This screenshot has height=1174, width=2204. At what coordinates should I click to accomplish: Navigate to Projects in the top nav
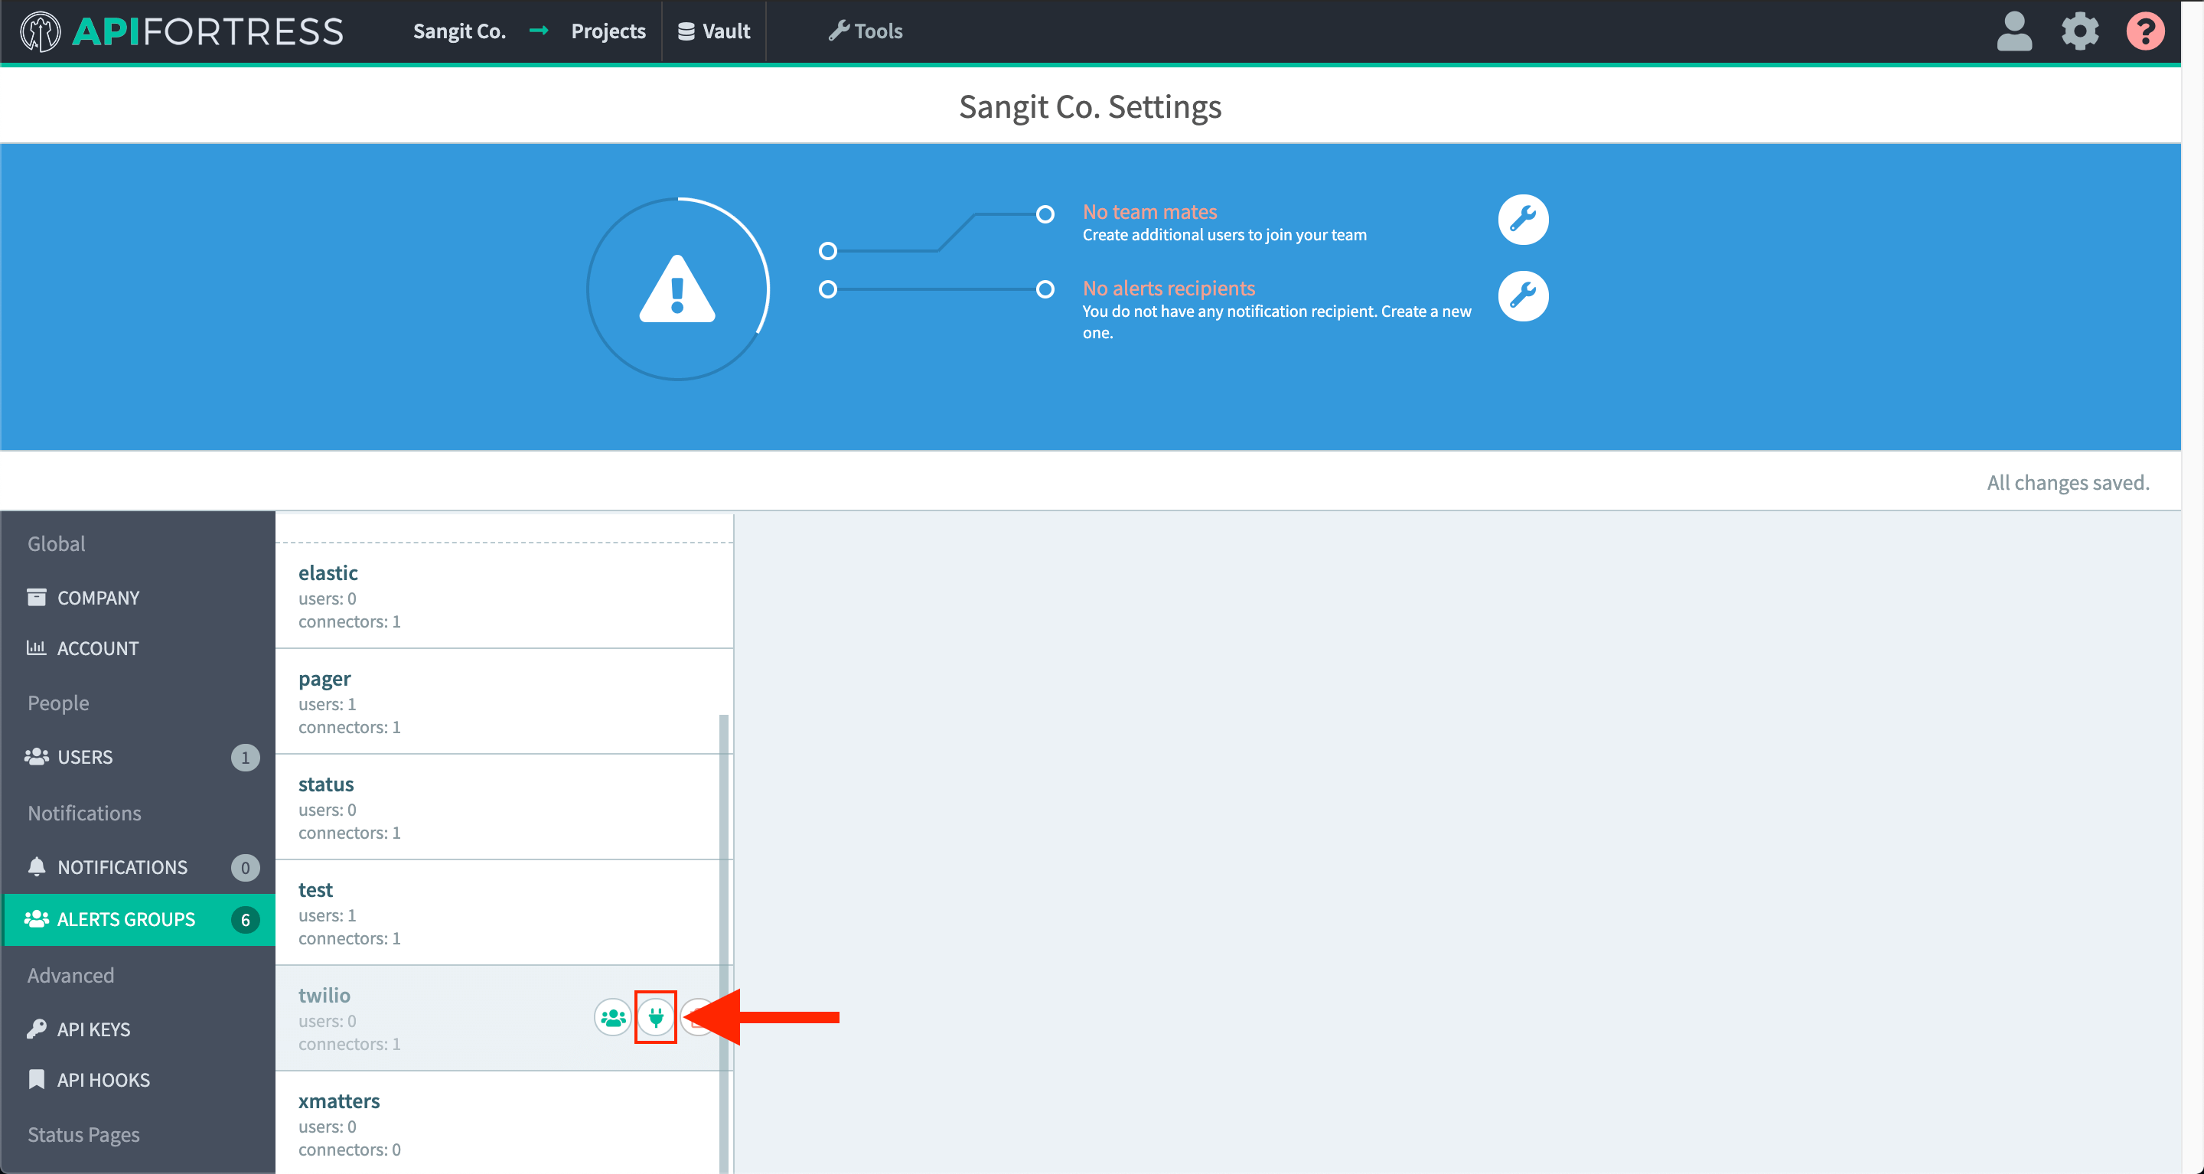click(606, 31)
